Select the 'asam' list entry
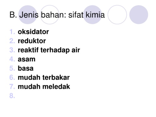 click(27, 59)
